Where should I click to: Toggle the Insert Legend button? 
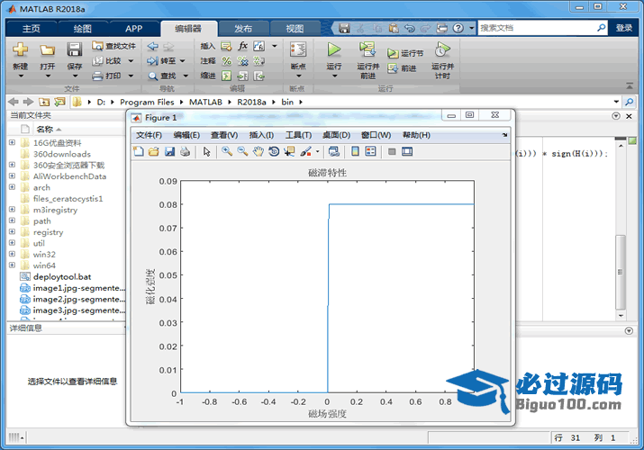[370, 151]
